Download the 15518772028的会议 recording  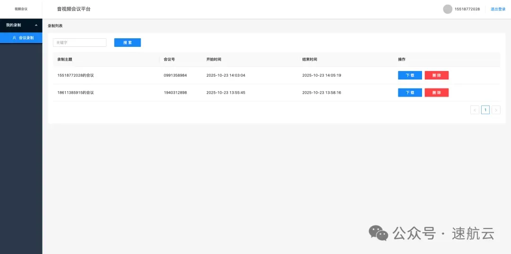(x=410, y=75)
